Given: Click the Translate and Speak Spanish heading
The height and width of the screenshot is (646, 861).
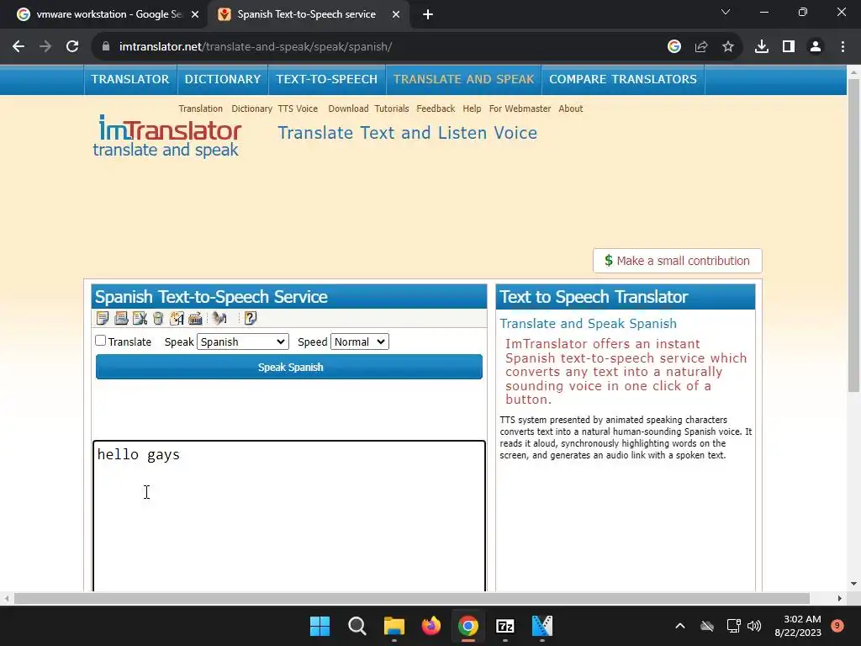Looking at the screenshot, I should coord(588,324).
